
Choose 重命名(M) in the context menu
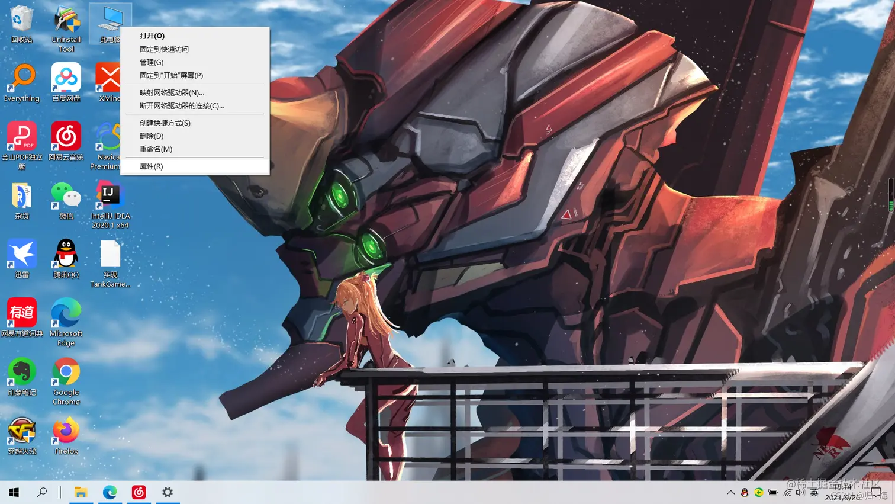coord(195,149)
